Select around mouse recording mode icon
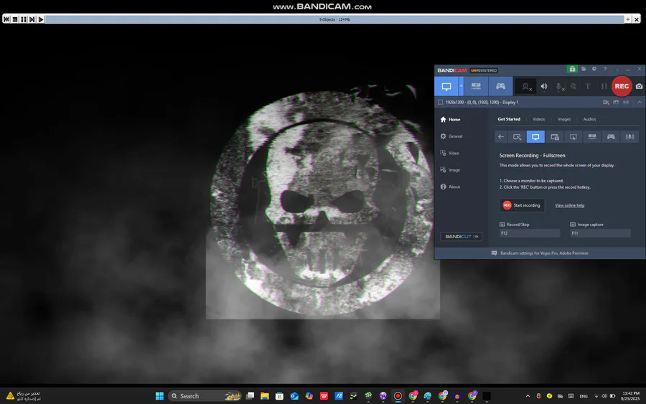 (x=573, y=137)
